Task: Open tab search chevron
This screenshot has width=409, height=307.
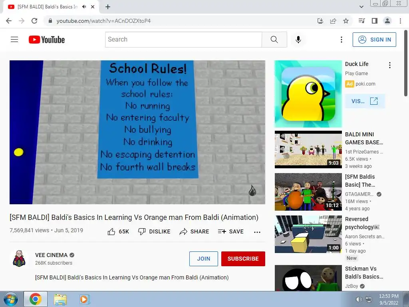Action: [x=361, y=7]
